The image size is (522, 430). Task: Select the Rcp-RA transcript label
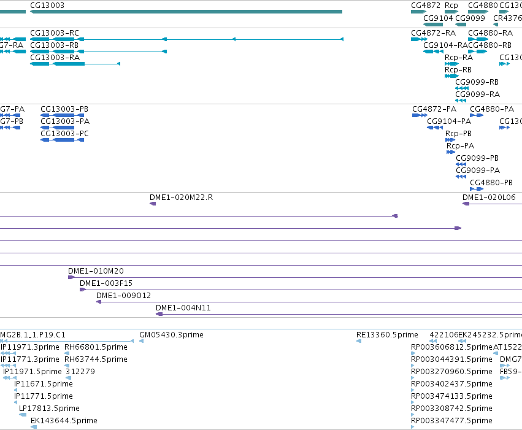459,57
